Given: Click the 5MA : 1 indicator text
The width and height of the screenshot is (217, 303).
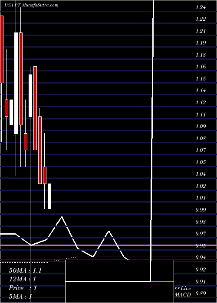Looking at the screenshot, I should tap(20, 297).
